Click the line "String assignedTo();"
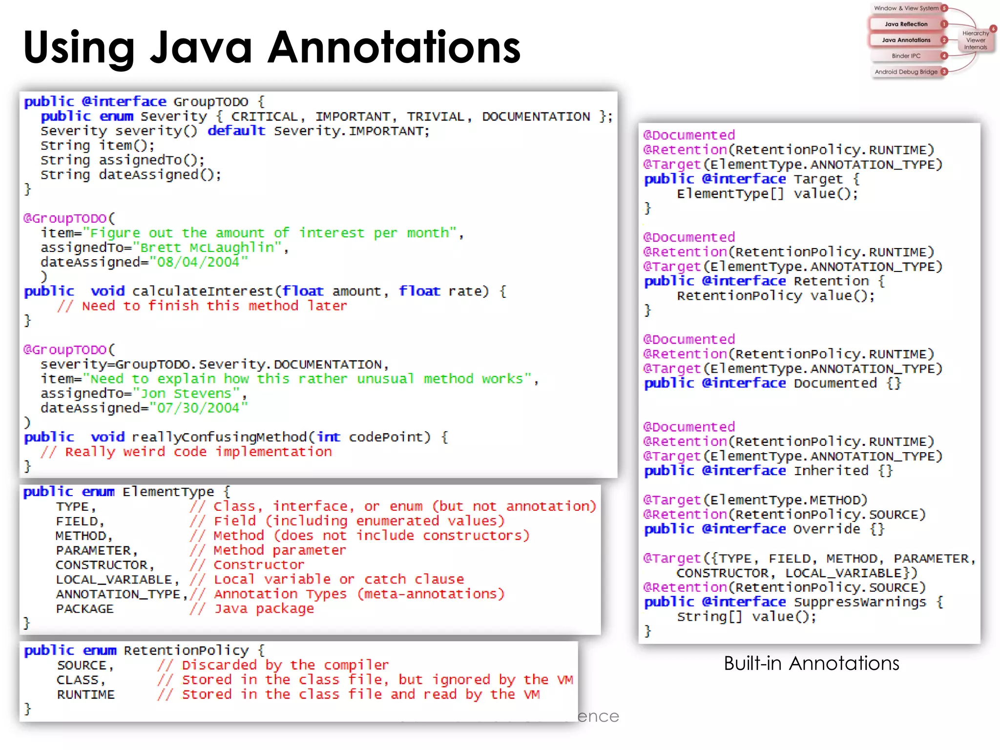The image size is (1000, 750). click(123, 160)
